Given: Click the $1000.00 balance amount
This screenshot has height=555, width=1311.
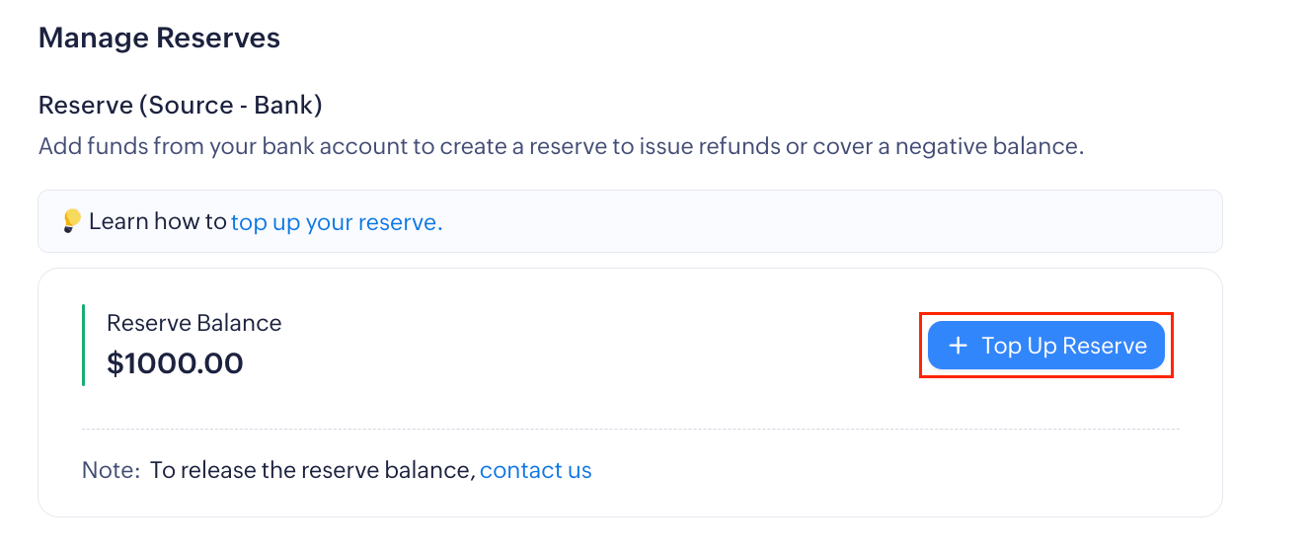Looking at the screenshot, I should [x=175, y=364].
